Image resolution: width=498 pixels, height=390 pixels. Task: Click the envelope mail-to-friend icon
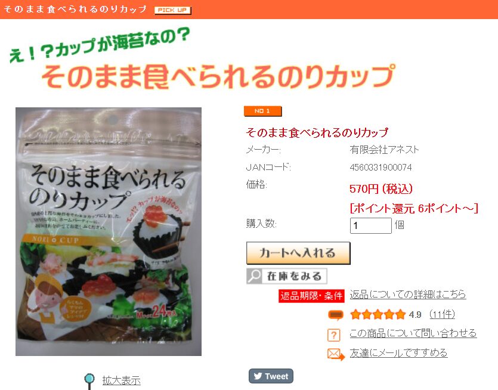coord(336,354)
